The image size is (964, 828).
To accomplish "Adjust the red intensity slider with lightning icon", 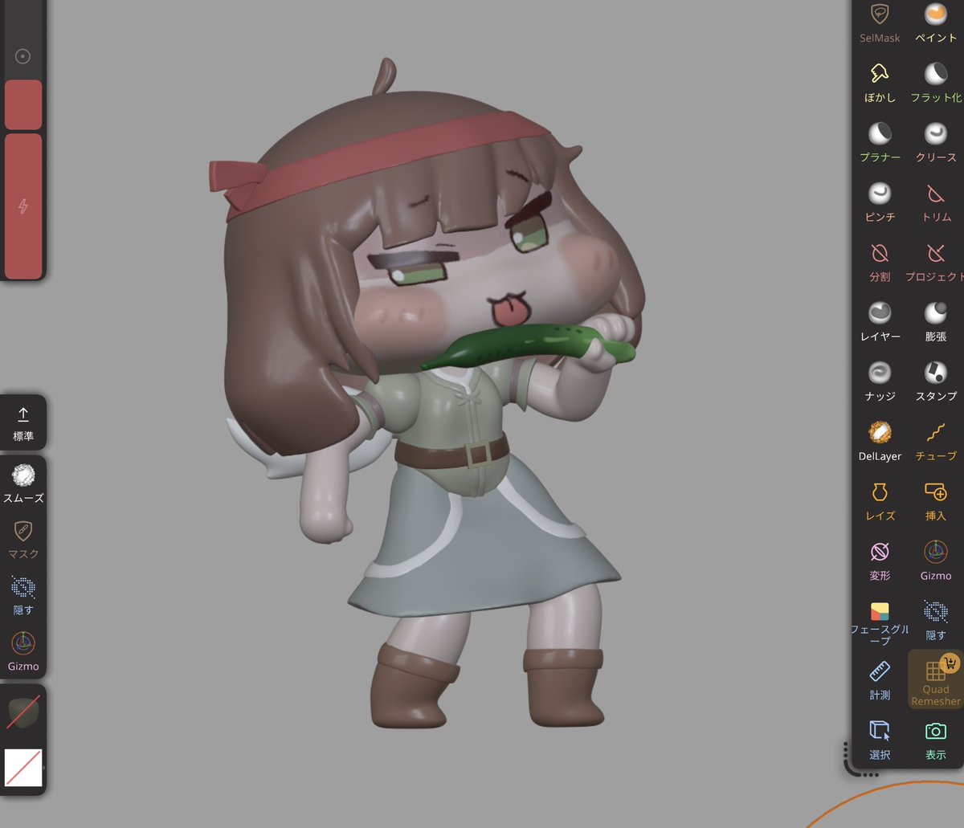I will (x=23, y=206).
